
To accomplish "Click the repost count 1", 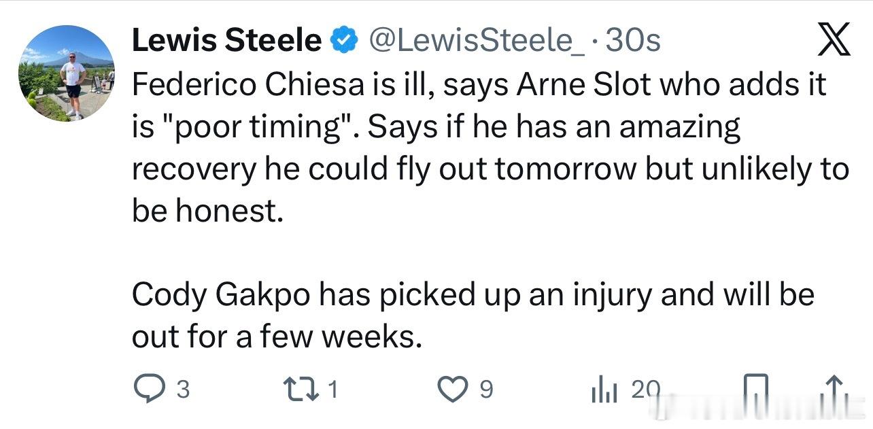I will point(332,390).
